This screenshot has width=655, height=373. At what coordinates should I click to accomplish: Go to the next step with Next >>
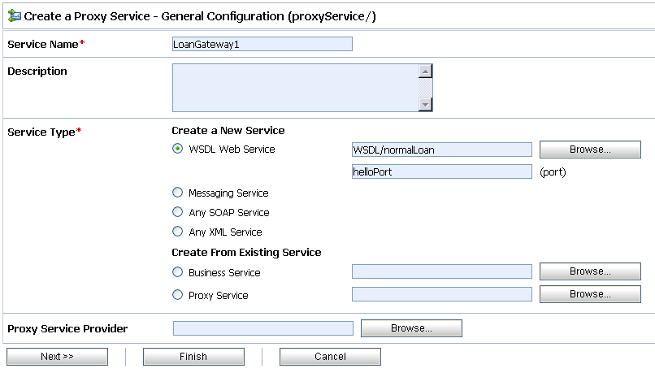point(57,357)
